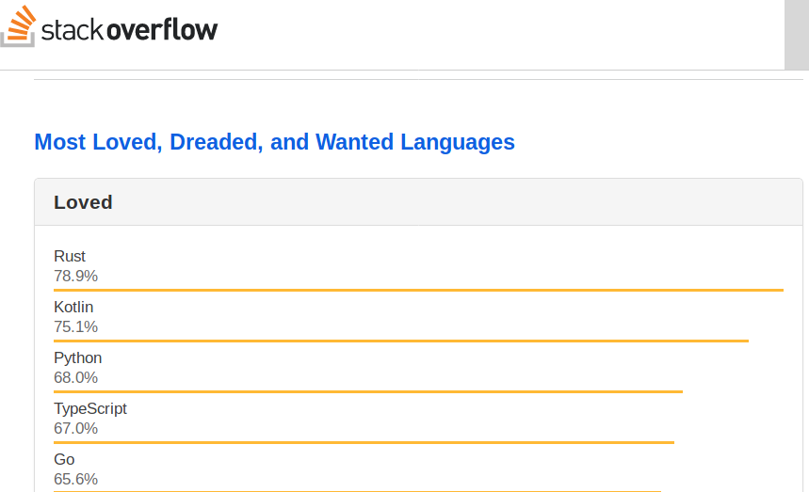This screenshot has height=492, width=809.
Task: Open Most Loved, Dreaded, and Wanted Languages heading
Action: (274, 142)
